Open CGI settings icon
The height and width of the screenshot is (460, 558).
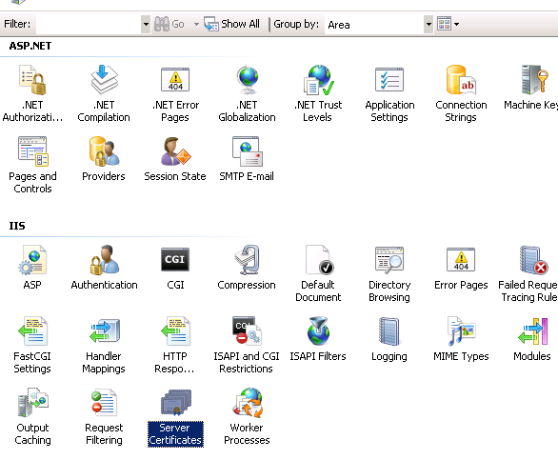point(175,268)
